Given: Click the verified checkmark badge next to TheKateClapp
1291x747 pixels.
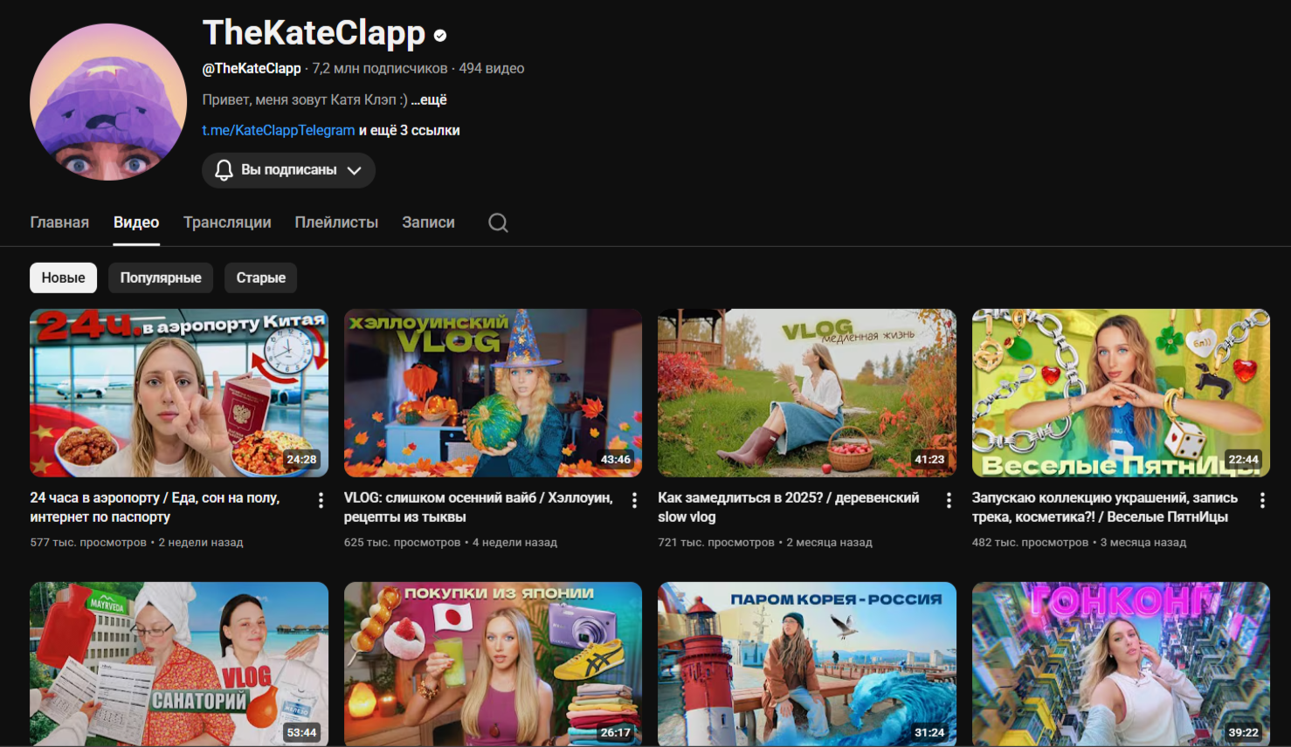Looking at the screenshot, I should click(440, 36).
